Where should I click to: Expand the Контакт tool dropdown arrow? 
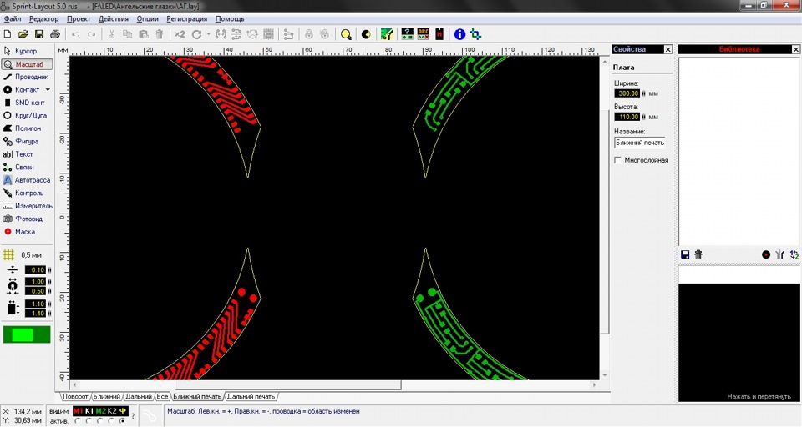(48, 89)
